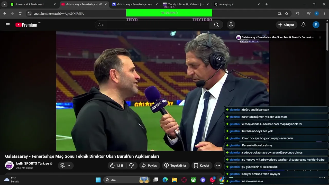Open Windows Start menu
This screenshot has width=329, height=185.
click(x=98, y=180)
